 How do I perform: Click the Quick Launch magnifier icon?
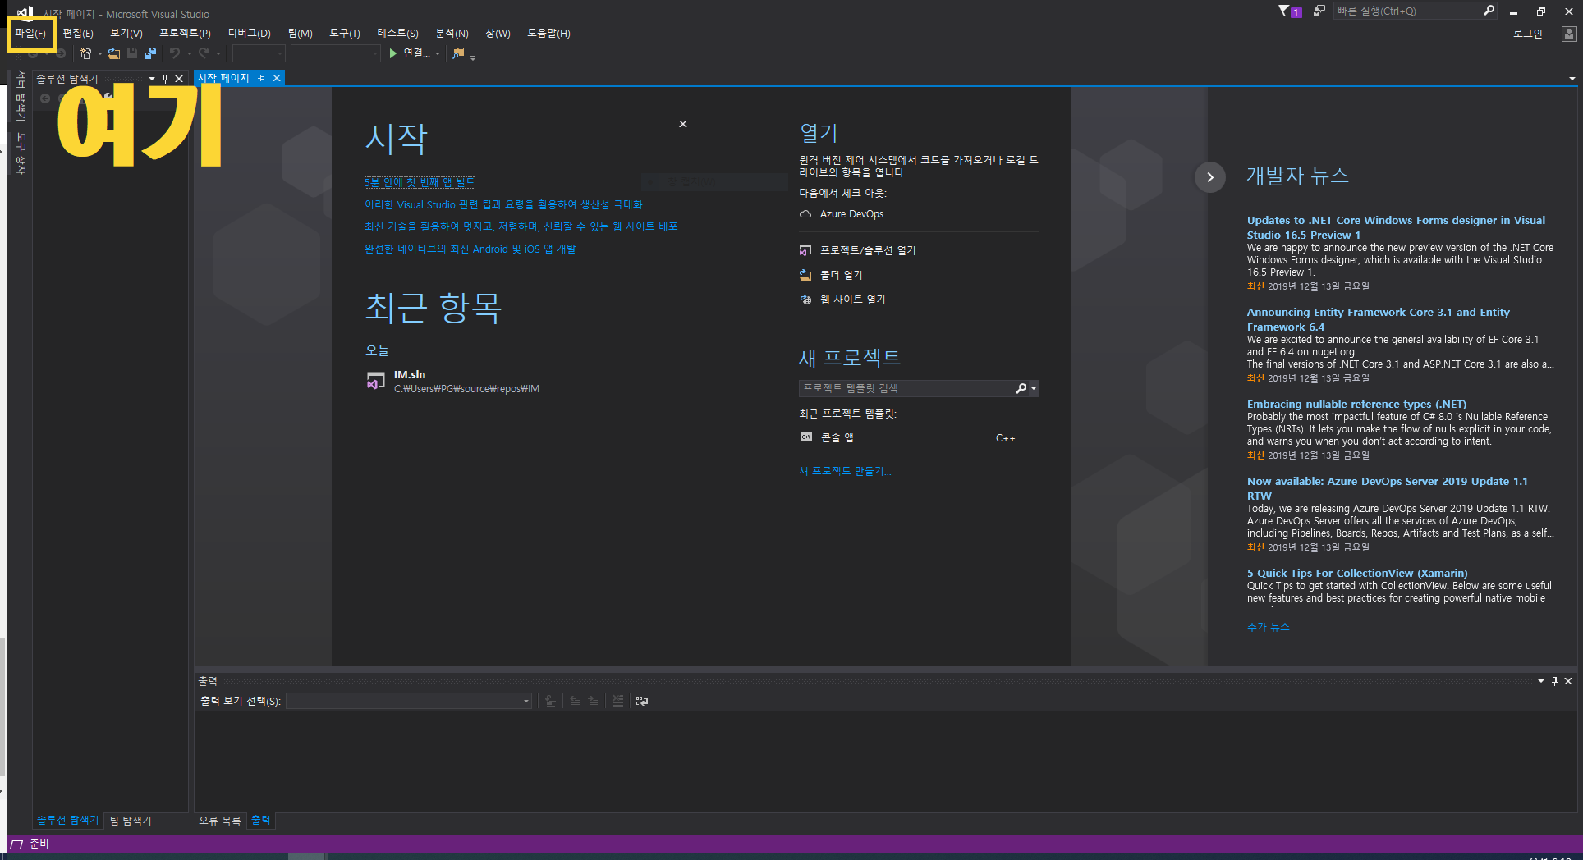coord(1489,11)
